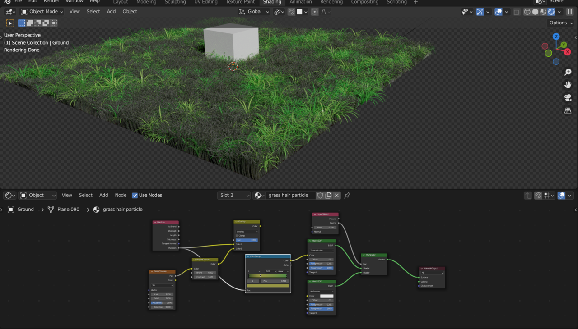
Task: Toggle Show Gizmos in the viewport header
Action: coord(480,12)
